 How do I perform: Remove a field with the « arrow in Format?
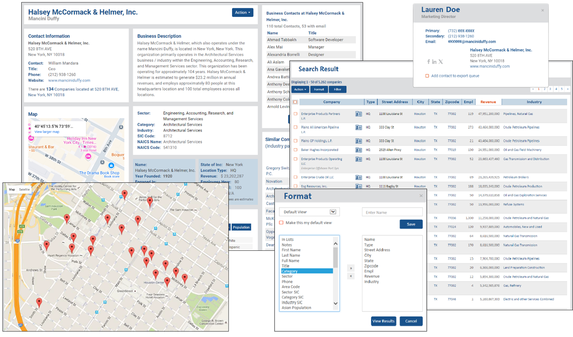tap(351, 276)
